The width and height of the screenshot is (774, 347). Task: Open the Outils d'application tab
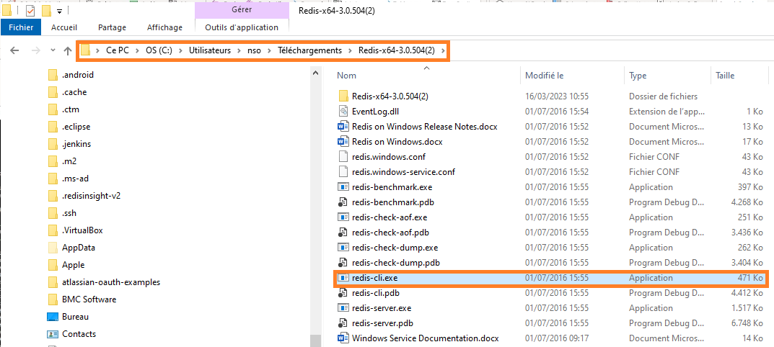tap(241, 27)
